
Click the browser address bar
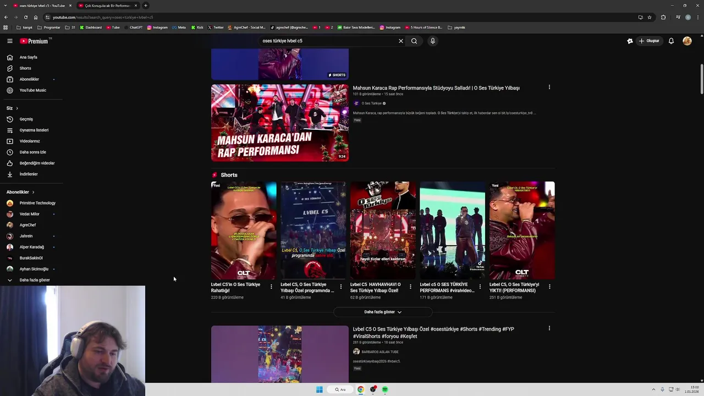coord(341,17)
